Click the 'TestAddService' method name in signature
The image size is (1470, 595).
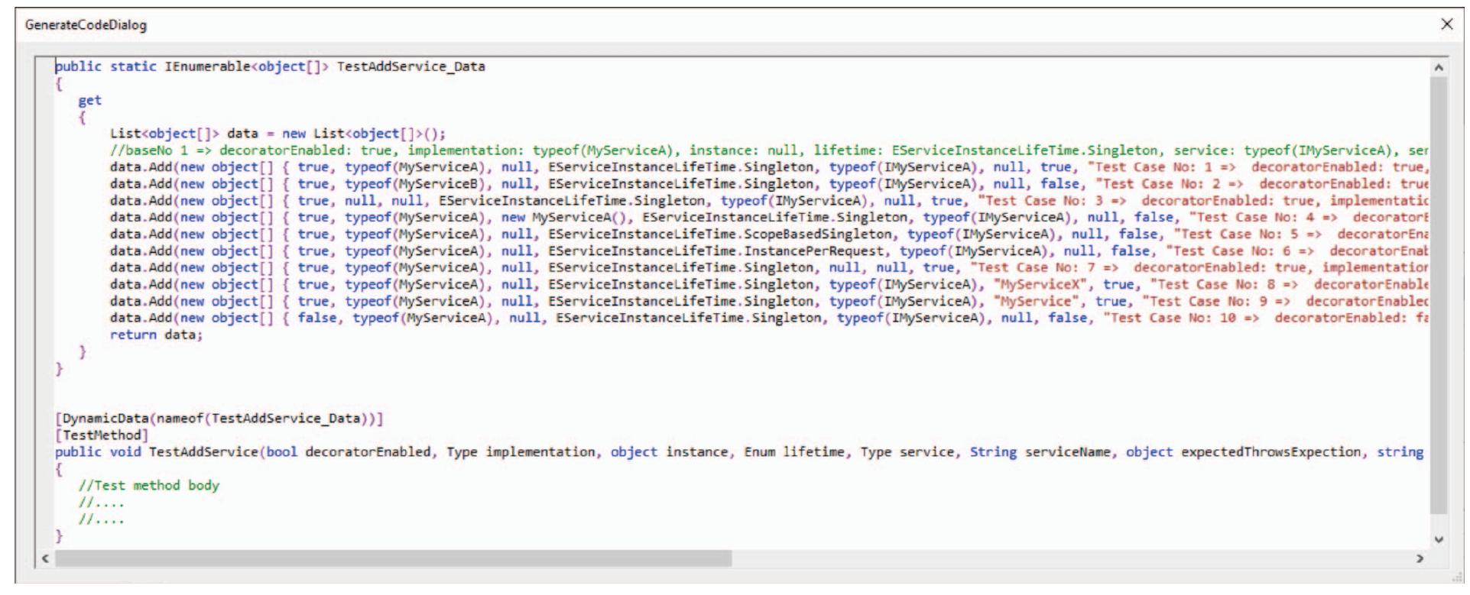click(203, 452)
